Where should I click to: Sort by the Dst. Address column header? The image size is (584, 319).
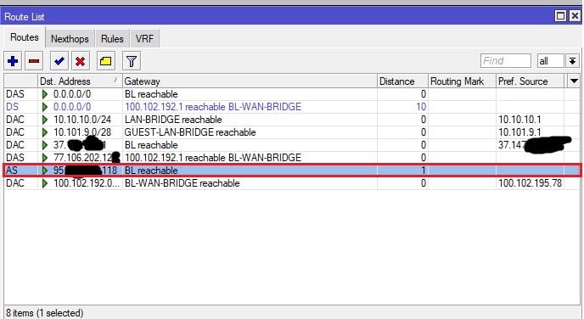(x=80, y=81)
